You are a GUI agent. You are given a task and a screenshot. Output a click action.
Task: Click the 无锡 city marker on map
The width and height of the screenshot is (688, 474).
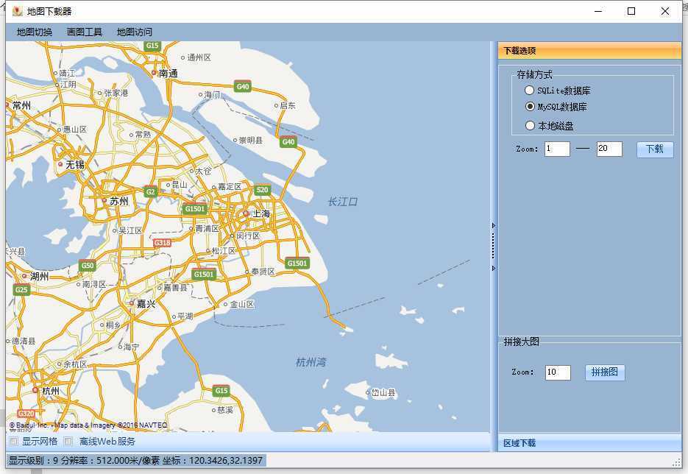coord(60,164)
